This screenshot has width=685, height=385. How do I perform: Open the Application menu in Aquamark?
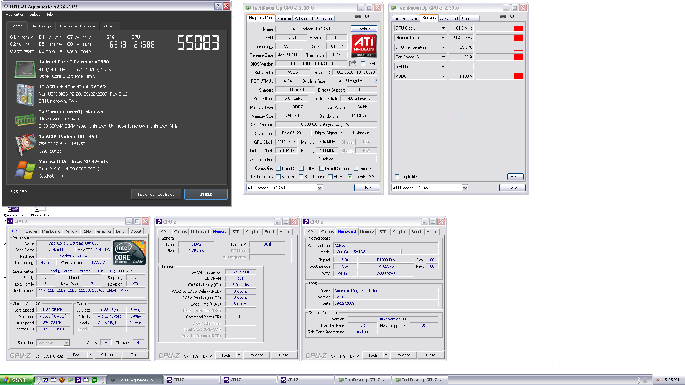click(15, 14)
